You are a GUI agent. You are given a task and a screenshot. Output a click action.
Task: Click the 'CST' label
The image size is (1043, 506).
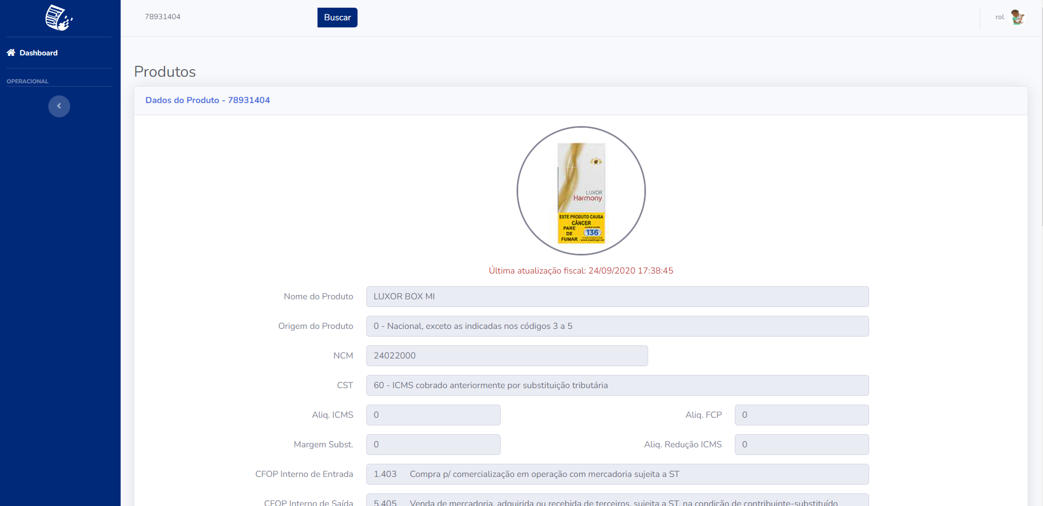point(345,385)
